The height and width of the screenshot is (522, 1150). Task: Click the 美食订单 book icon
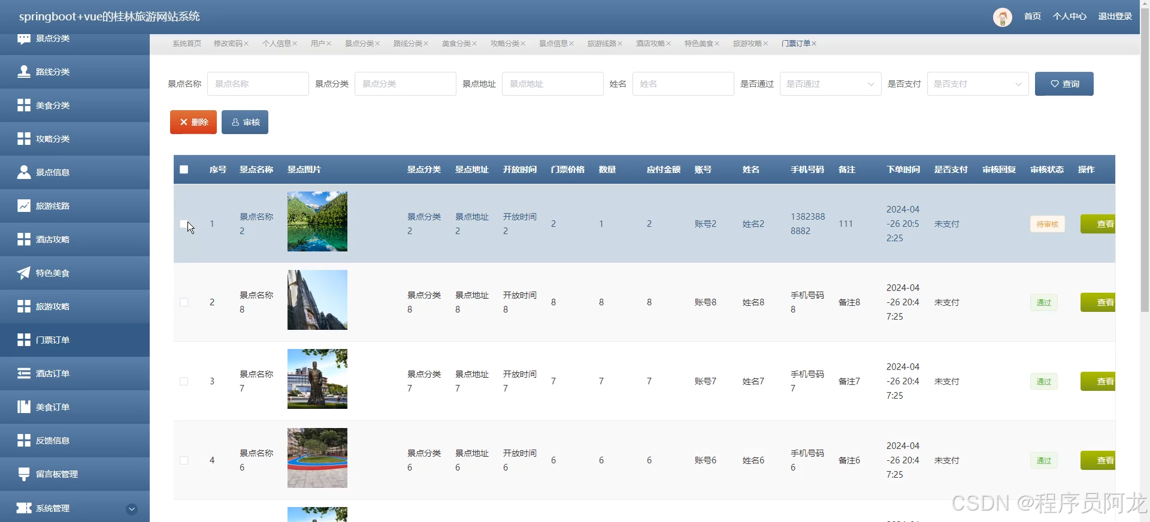24,407
